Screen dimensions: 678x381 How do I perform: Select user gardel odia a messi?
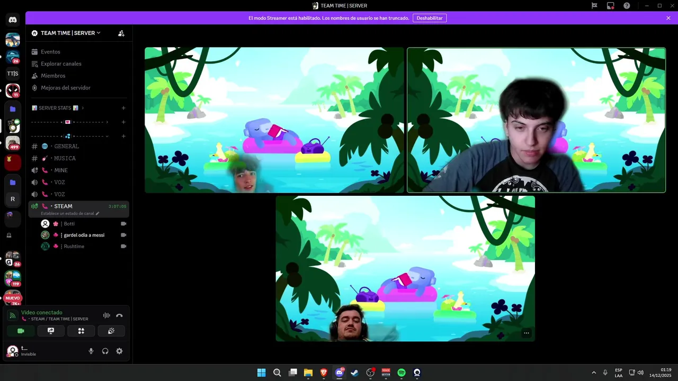[x=84, y=235]
